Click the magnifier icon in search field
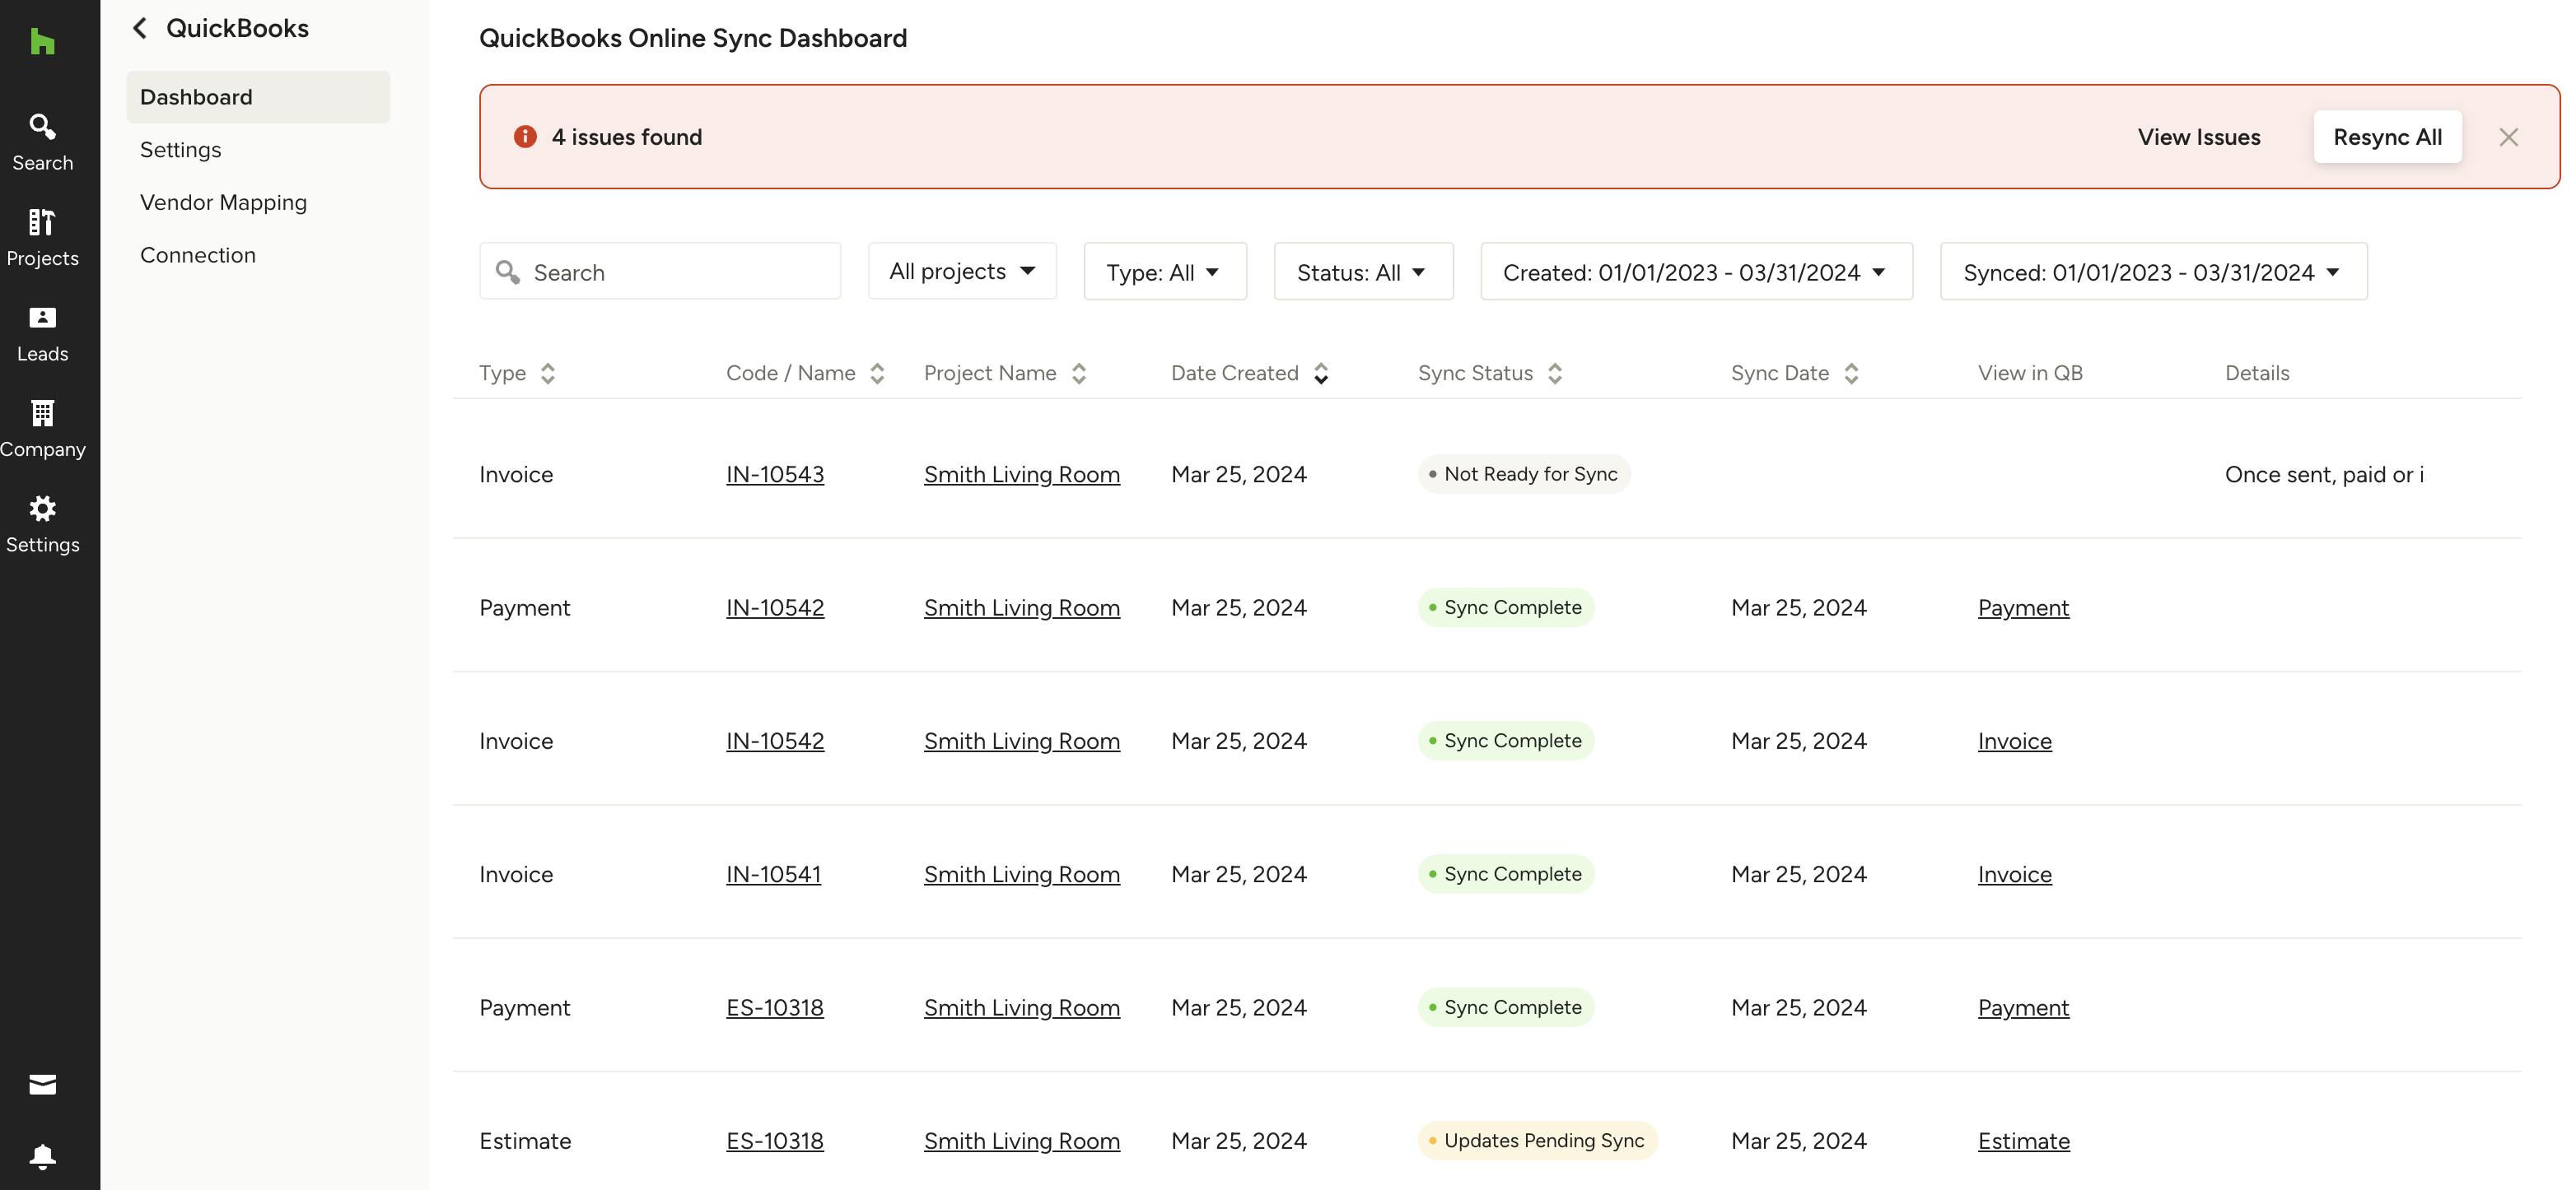This screenshot has width=2576, height=1190. tap(508, 272)
